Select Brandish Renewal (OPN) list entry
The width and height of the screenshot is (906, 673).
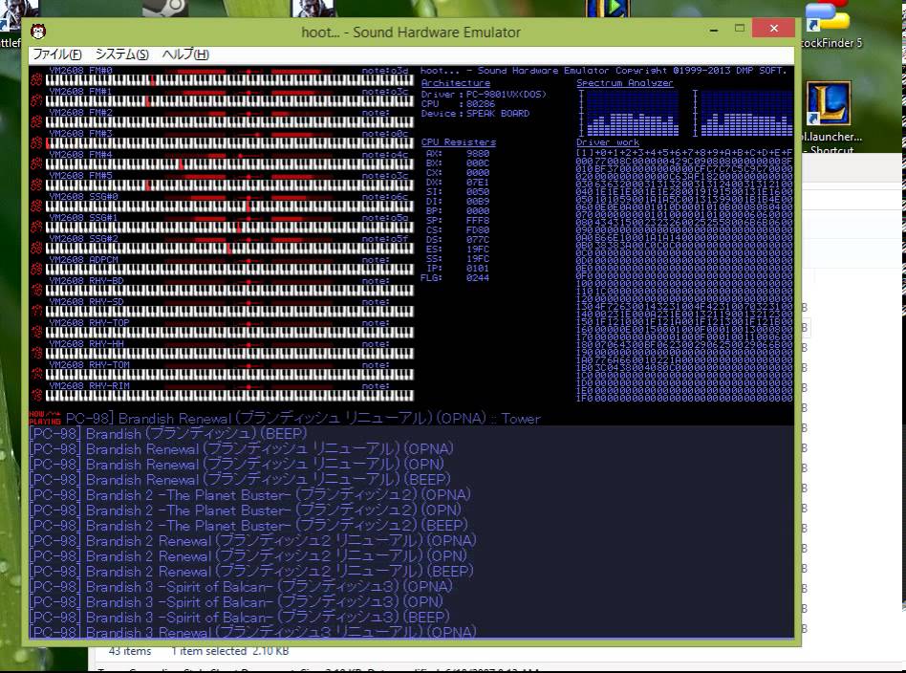(237, 465)
